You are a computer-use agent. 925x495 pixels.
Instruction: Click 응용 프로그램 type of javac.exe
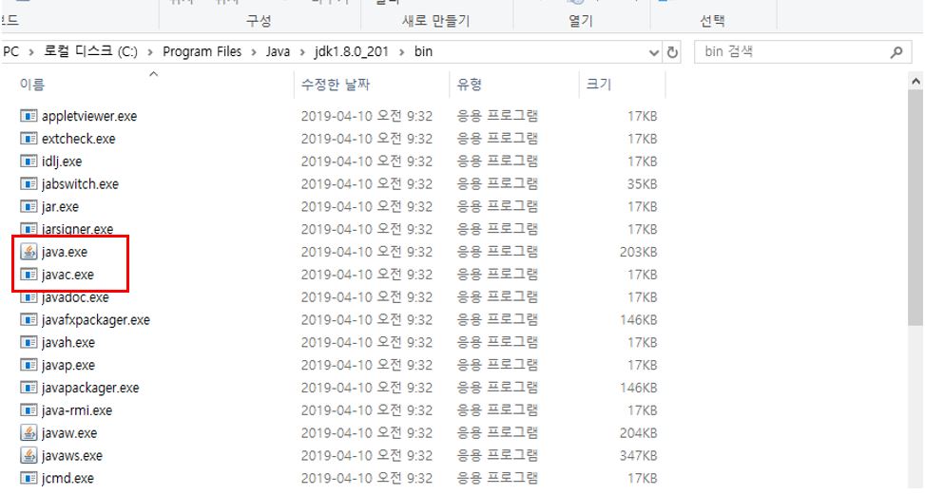[x=497, y=275]
